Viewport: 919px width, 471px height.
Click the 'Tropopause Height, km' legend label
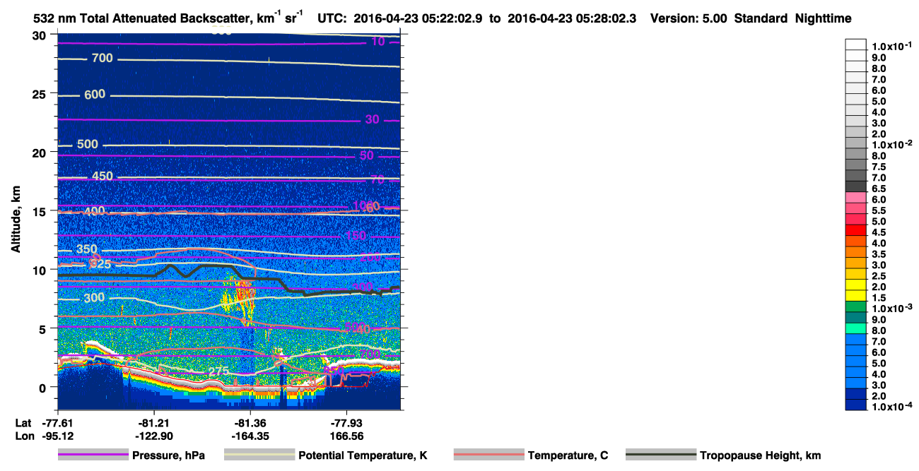pyautogui.click(x=760, y=455)
